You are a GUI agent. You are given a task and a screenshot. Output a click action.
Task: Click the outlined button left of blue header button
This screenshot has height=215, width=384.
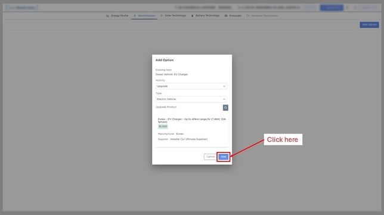[x=310, y=8]
